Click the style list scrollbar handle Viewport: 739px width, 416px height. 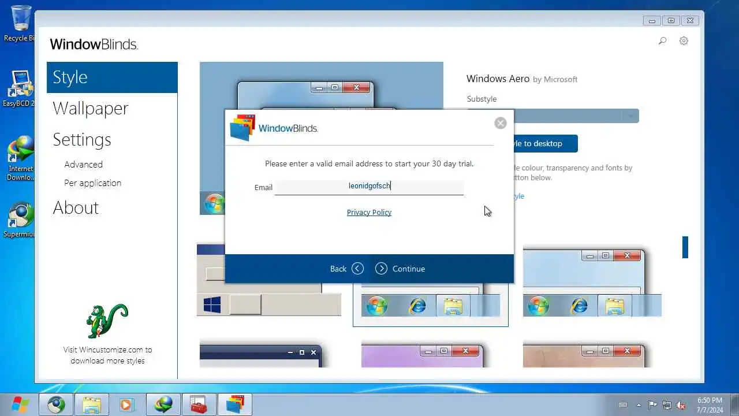point(685,247)
